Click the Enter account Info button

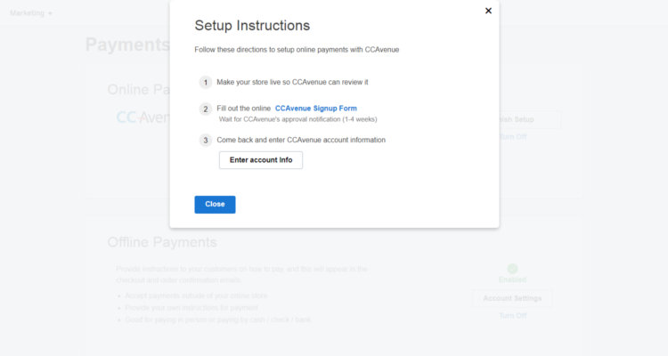coord(261,160)
